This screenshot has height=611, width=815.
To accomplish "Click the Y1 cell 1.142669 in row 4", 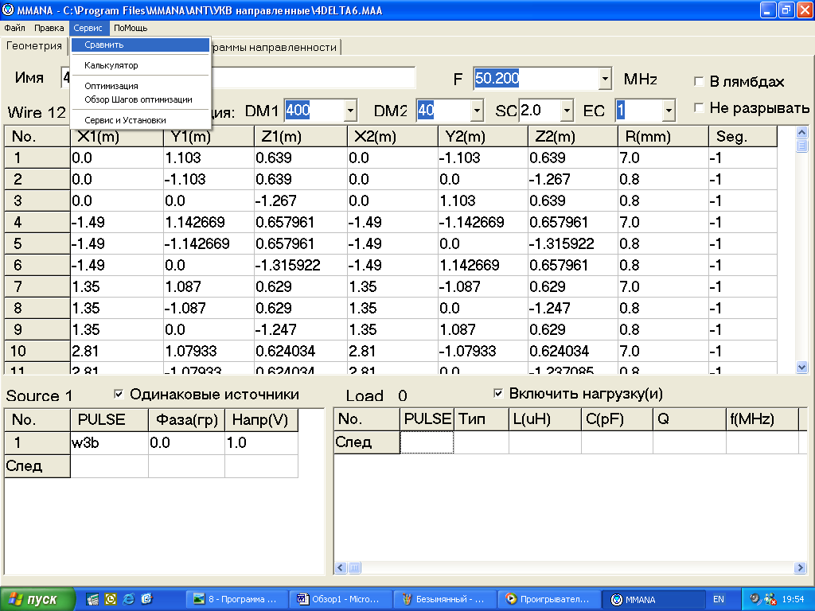I will (x=209, y=223).
